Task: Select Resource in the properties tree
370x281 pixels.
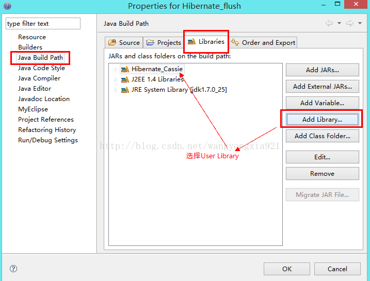Action: [32, 37]
